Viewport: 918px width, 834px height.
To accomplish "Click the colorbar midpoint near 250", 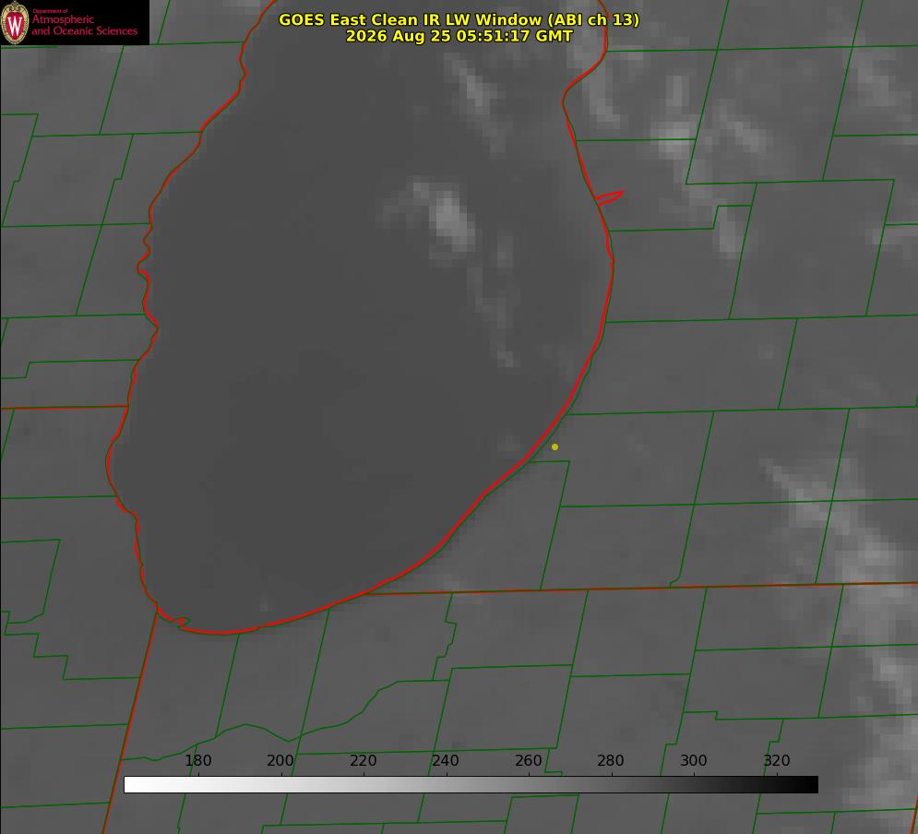I will [x=488, y=784].
